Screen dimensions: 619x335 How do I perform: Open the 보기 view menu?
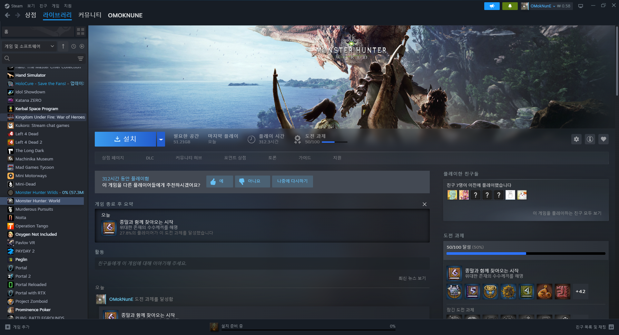click(x=31, y=6)
